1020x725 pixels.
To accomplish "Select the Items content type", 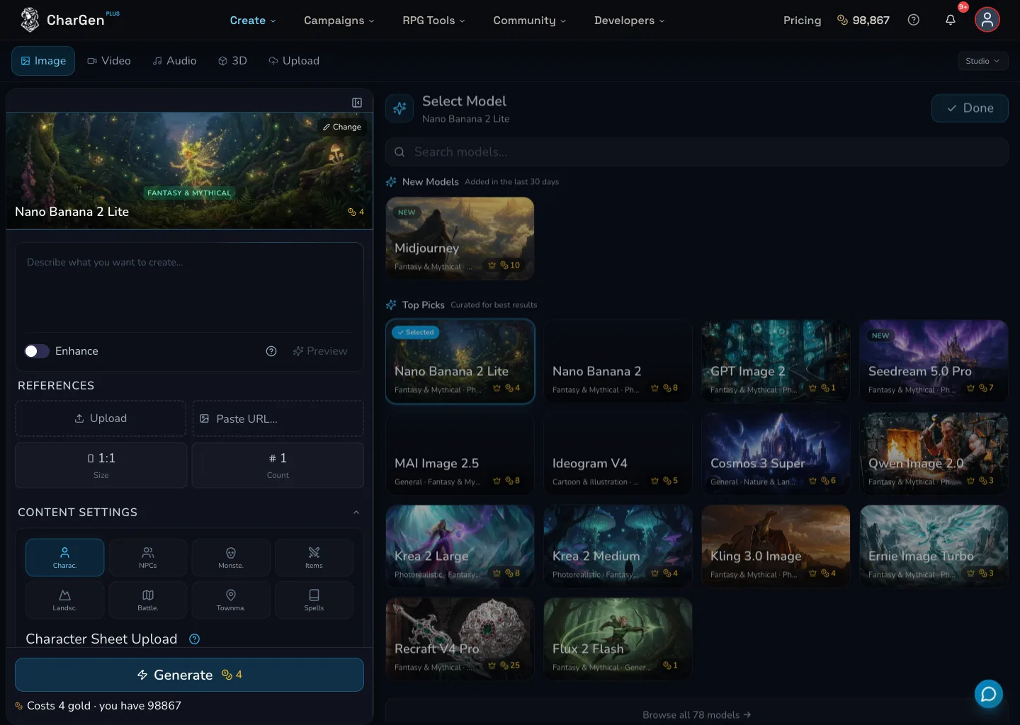I will pos(314,557).
